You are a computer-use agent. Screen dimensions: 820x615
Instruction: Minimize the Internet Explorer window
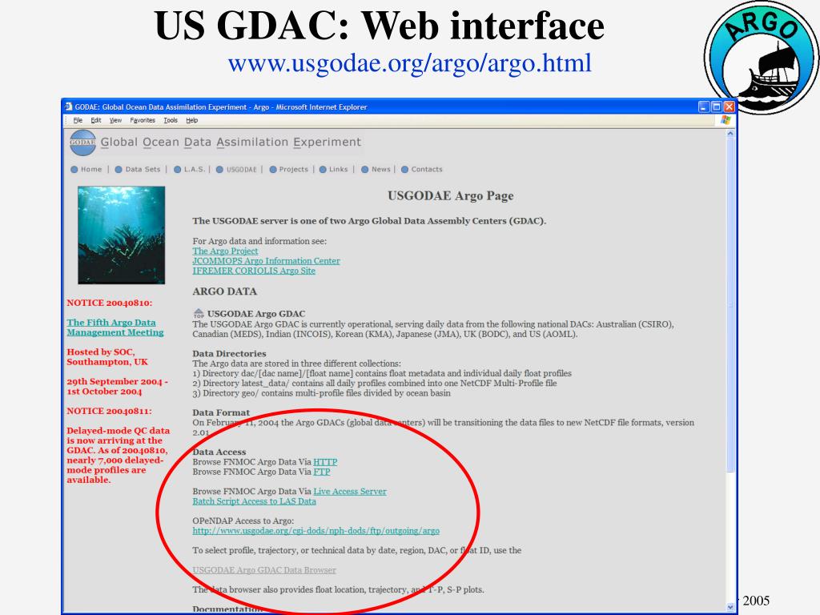(x=704, y=107)
